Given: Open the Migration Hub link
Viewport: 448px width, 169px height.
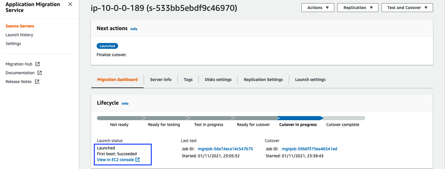Looking at the screenshot, I should click(19, 64).
